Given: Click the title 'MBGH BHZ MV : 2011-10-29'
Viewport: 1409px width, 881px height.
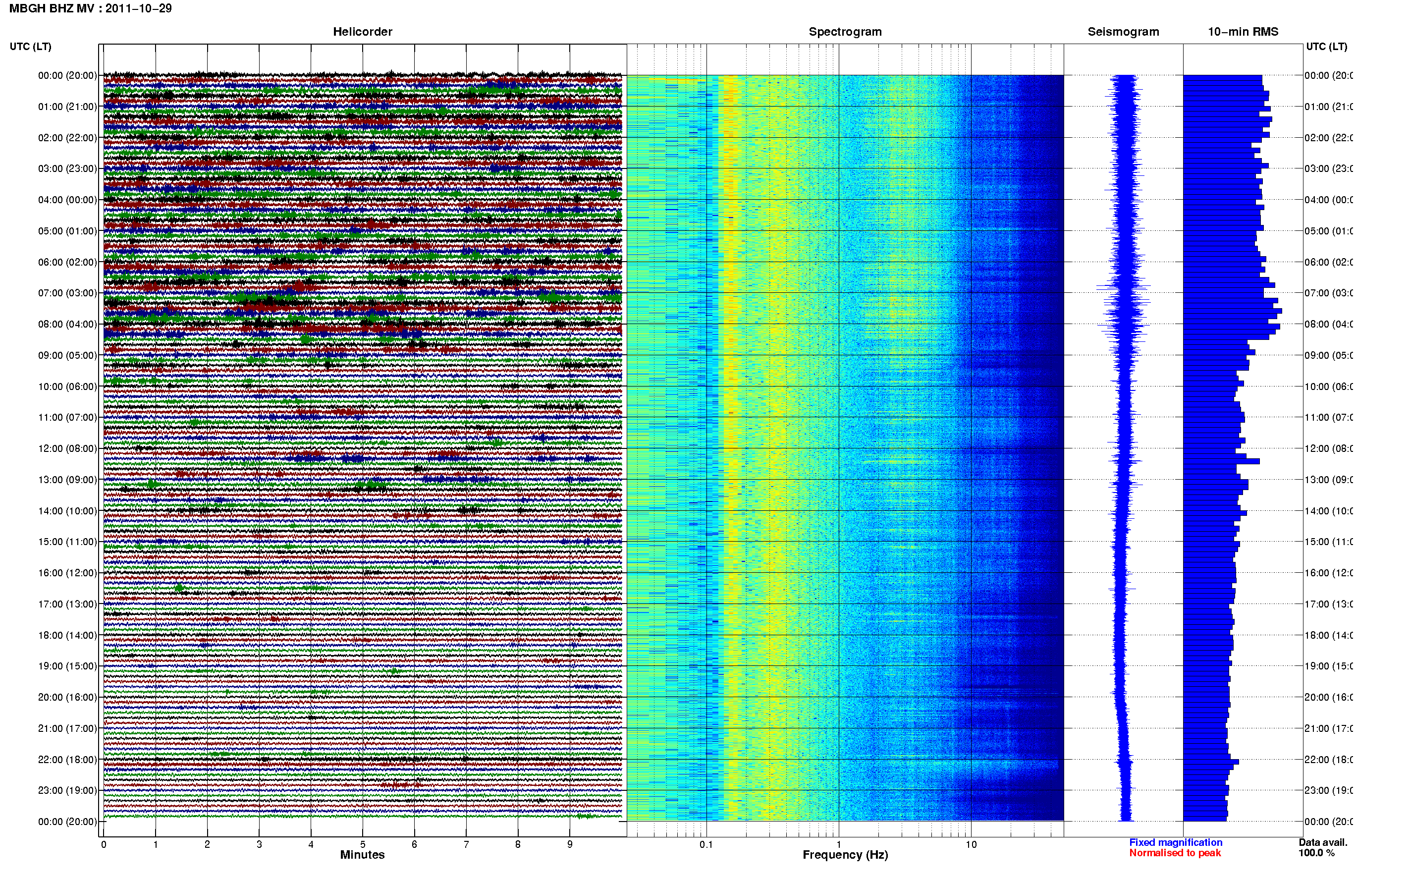Looking at the screenshot, I should 90,9.
